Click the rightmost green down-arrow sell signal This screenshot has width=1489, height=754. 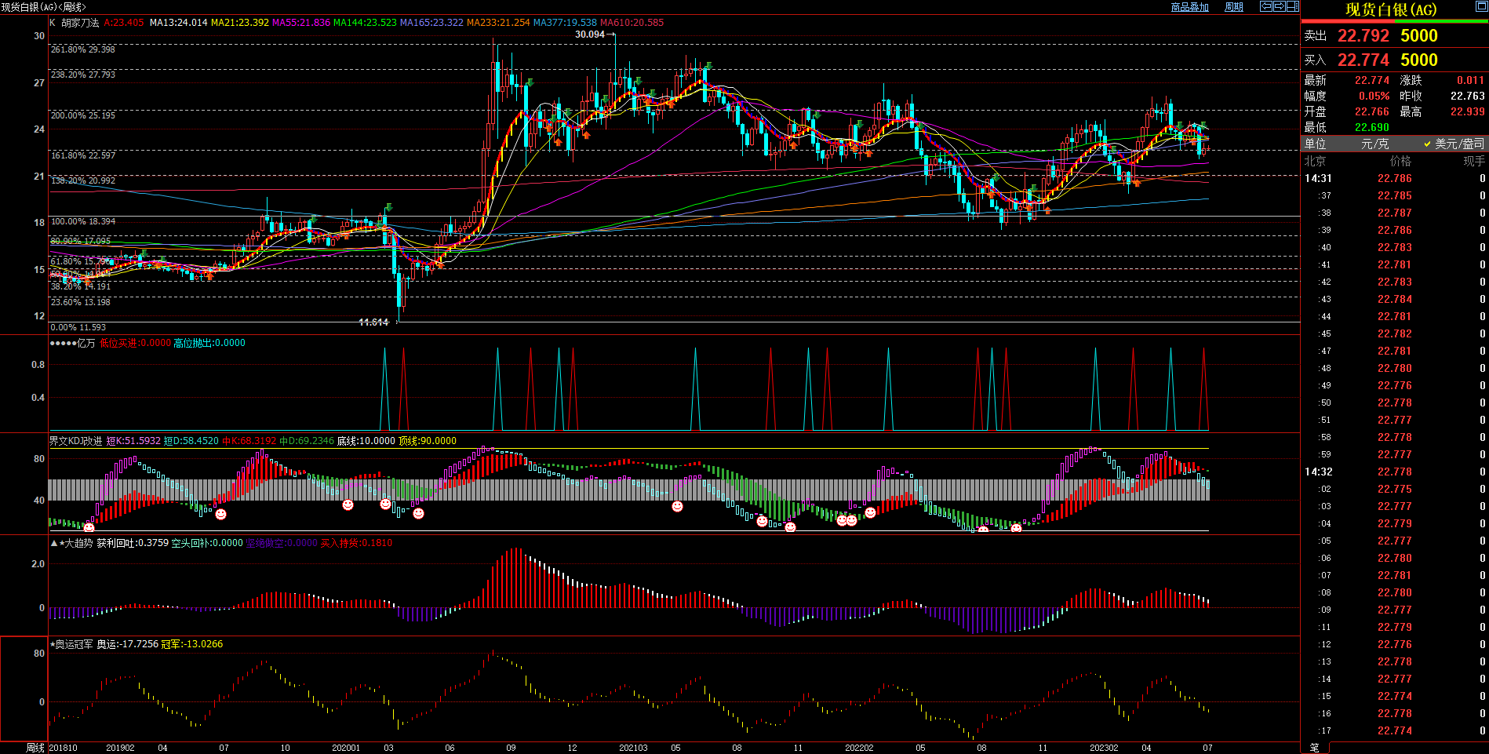tap(1203, 125)
